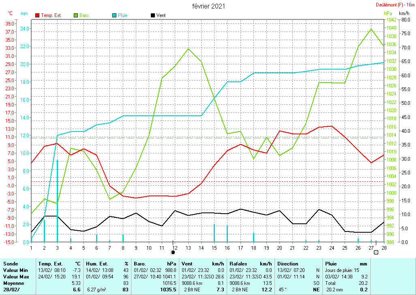Image resolution: width=416 pixels, height=295 pixels.
Task: Click the rain bar at day 18
Action: pyautogui.click(x=253, y=237)
